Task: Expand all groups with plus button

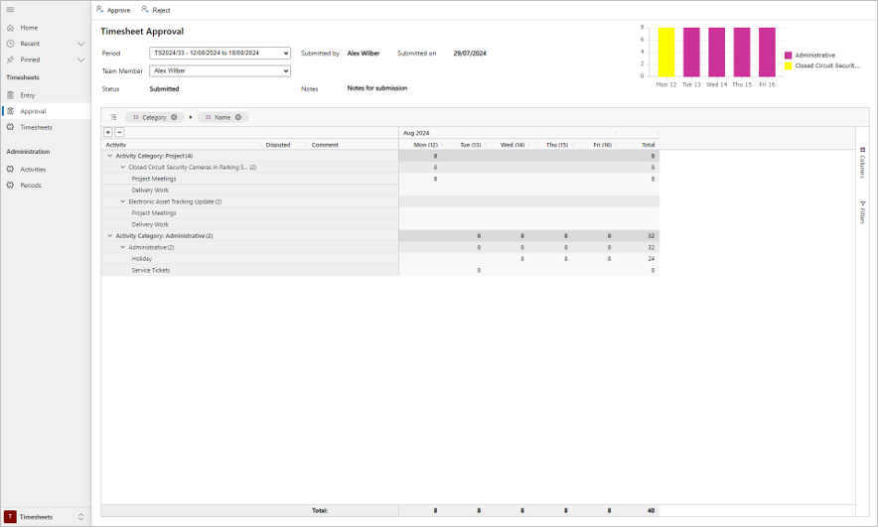Action: (x=108, y=133)
